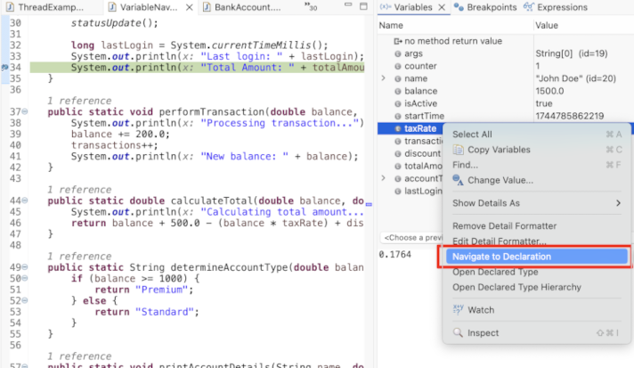This screenshot has width=634, height=368.
Task: Collapse the calculateTotal method fold marker
Action: pos(24,201)
